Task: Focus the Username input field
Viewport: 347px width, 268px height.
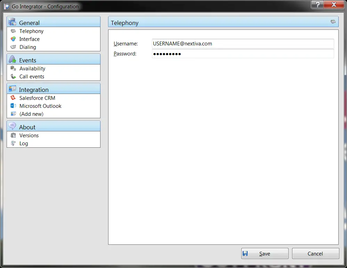Action: click(x=243, y=43)
